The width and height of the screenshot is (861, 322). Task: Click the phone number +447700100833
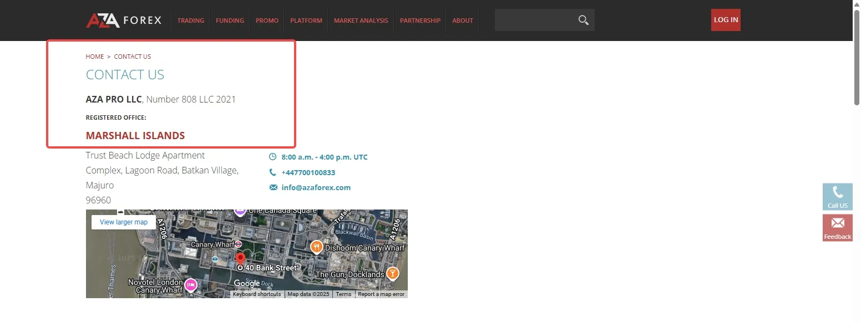(x=308, y=172)
